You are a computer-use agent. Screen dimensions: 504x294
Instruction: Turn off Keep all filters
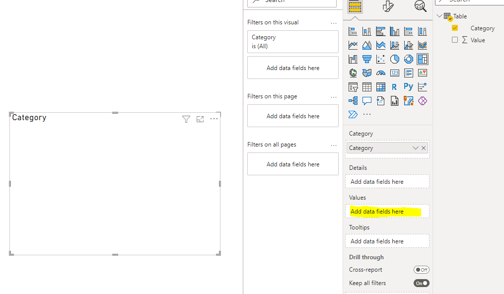422,283
